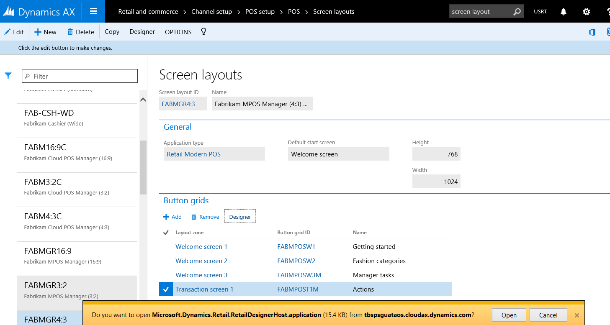Image resolution: width=610 pixels, height=325 pixels.
Task: Go to POS setup breadcrumb
Action: (260, 12)
